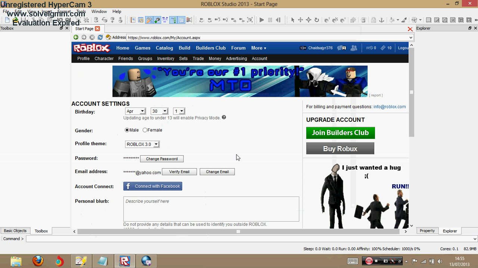Click the green back arrow in browser
Screen dimensions: 478x268
pyautogui.click(x=76, y=37)
